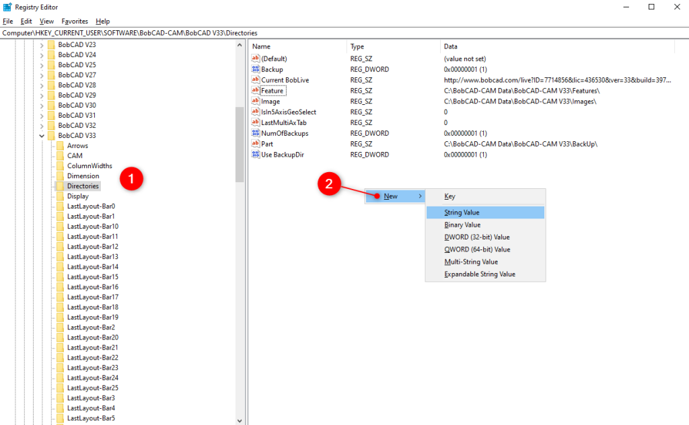Image resolution: width=689 pixels, height=425 pixels.
Task: Click the ab icon beside Current BobLive
Action: [x=256, y=79]
